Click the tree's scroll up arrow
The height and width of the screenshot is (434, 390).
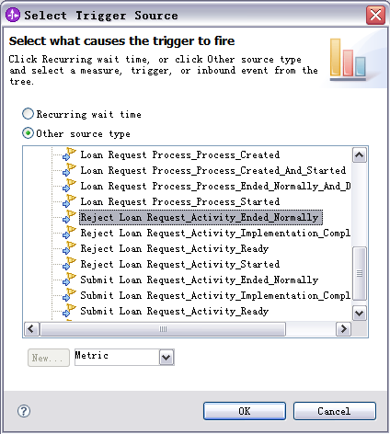tap(360, 155)
